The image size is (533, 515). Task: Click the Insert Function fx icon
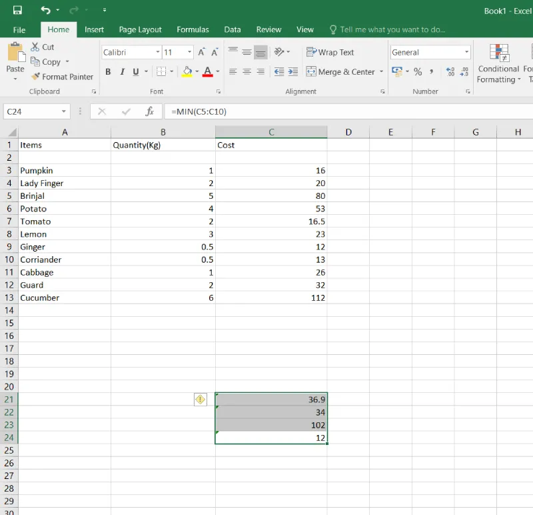pos(150,111)
